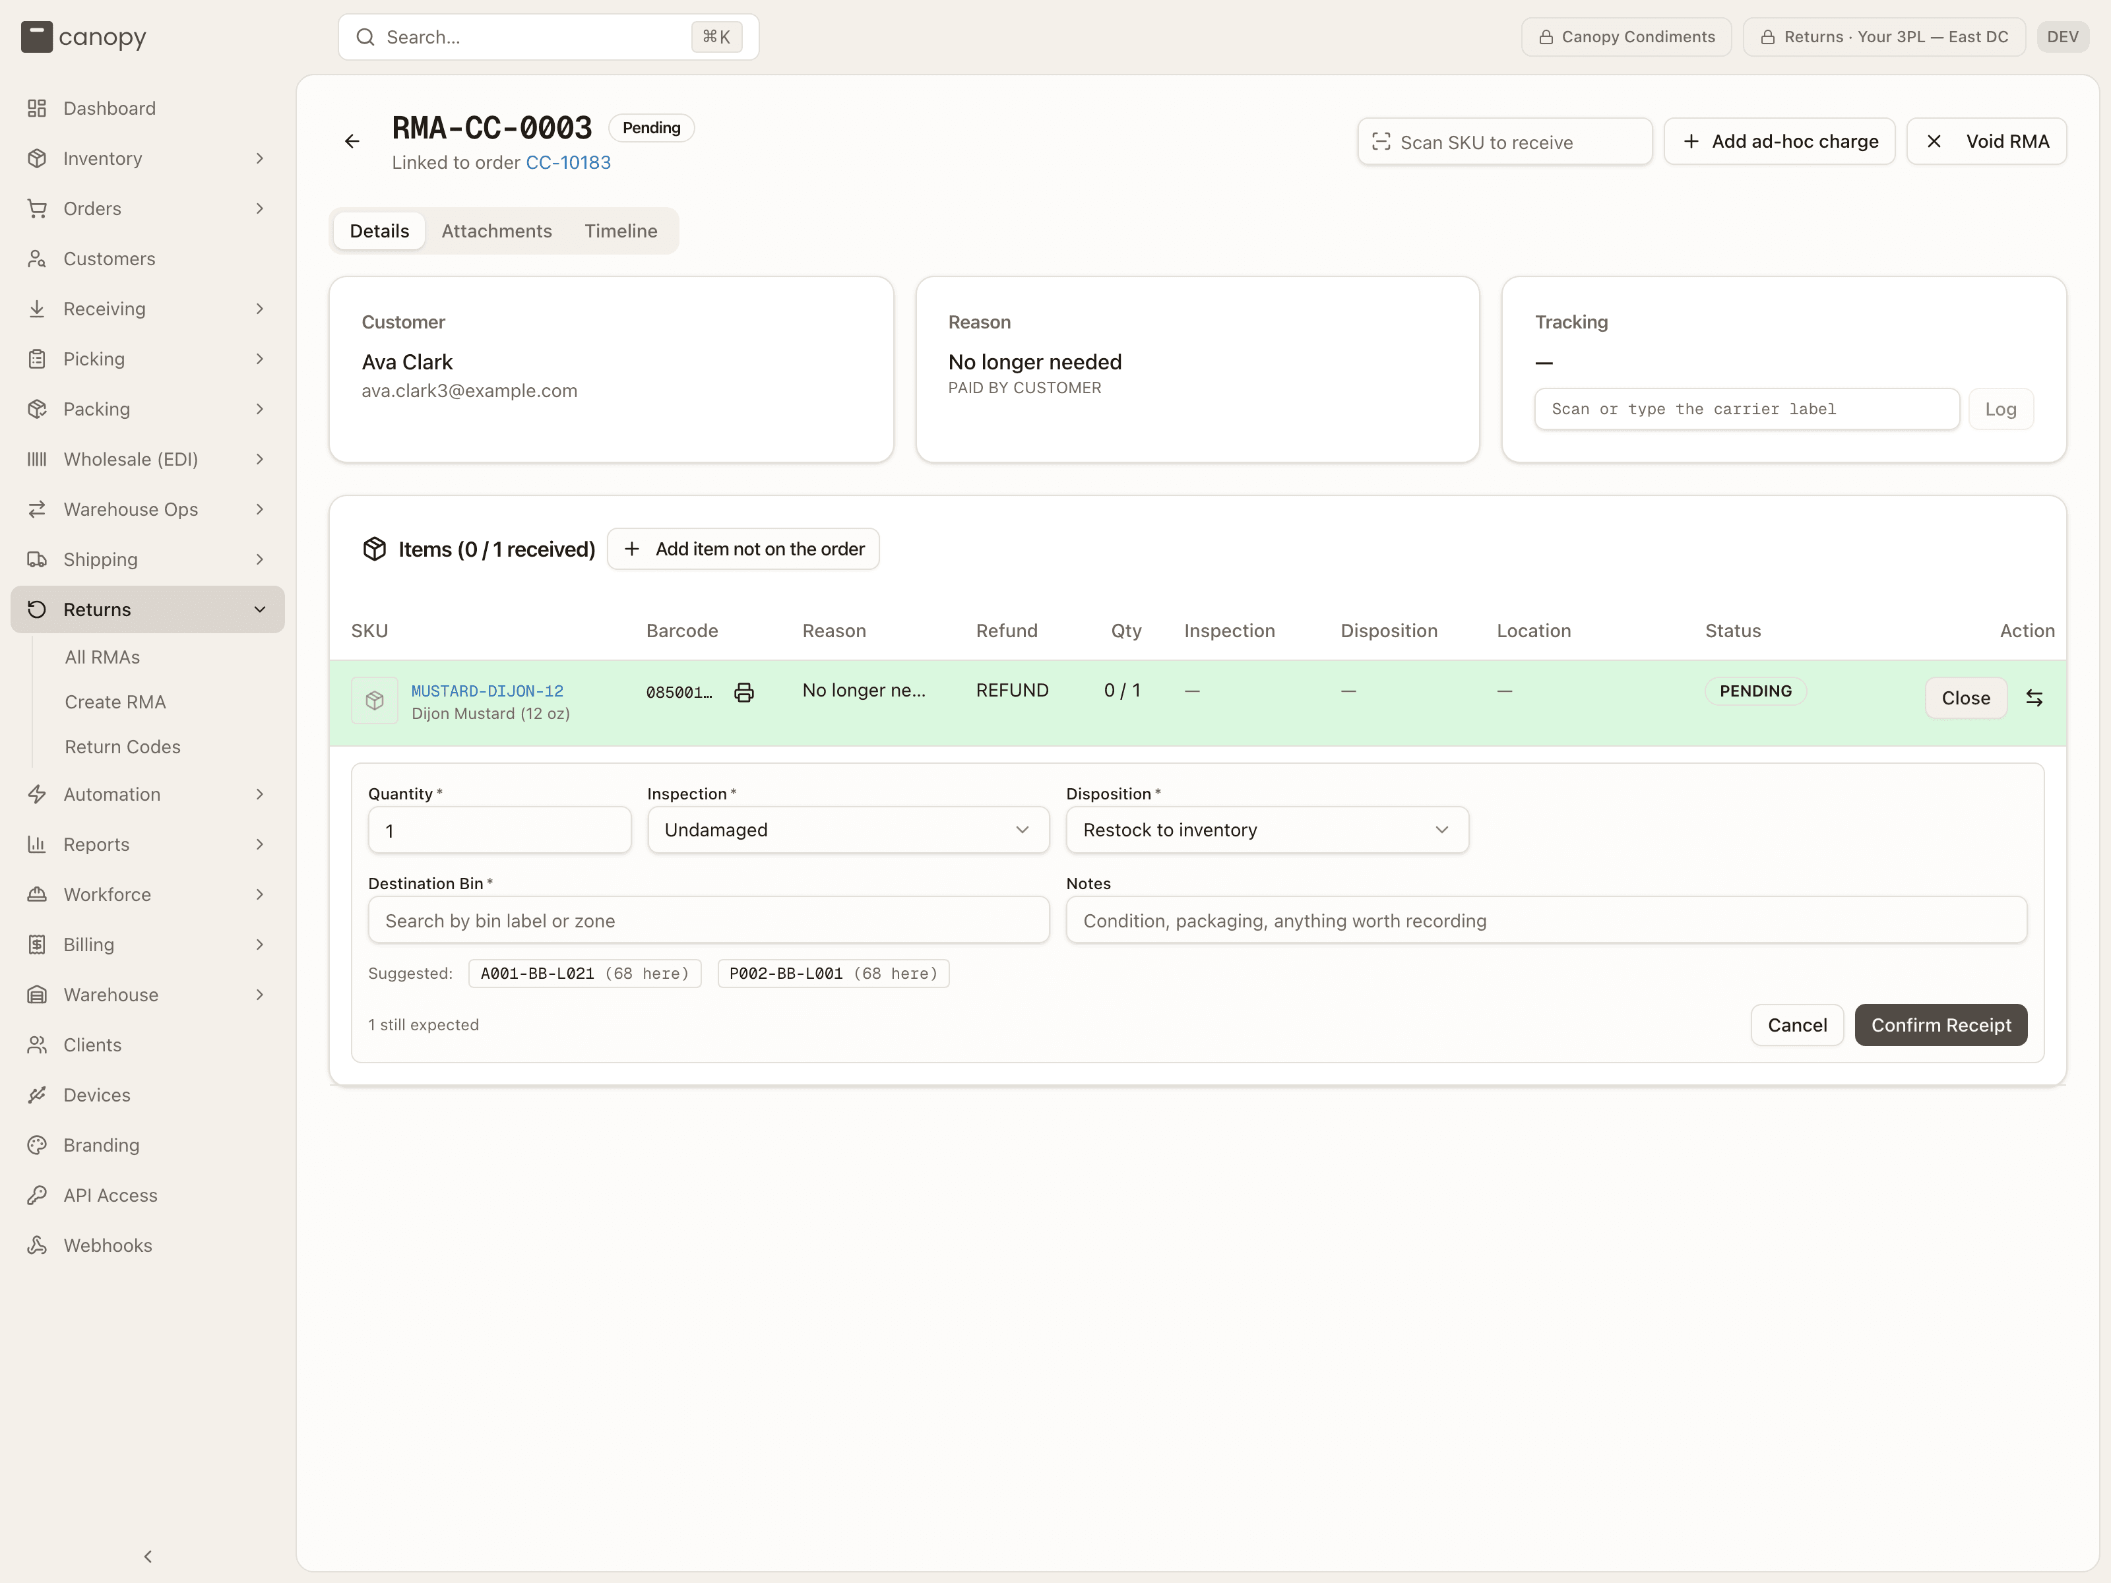Collapse the Returns sidebar section

click(x=148, y=609)
